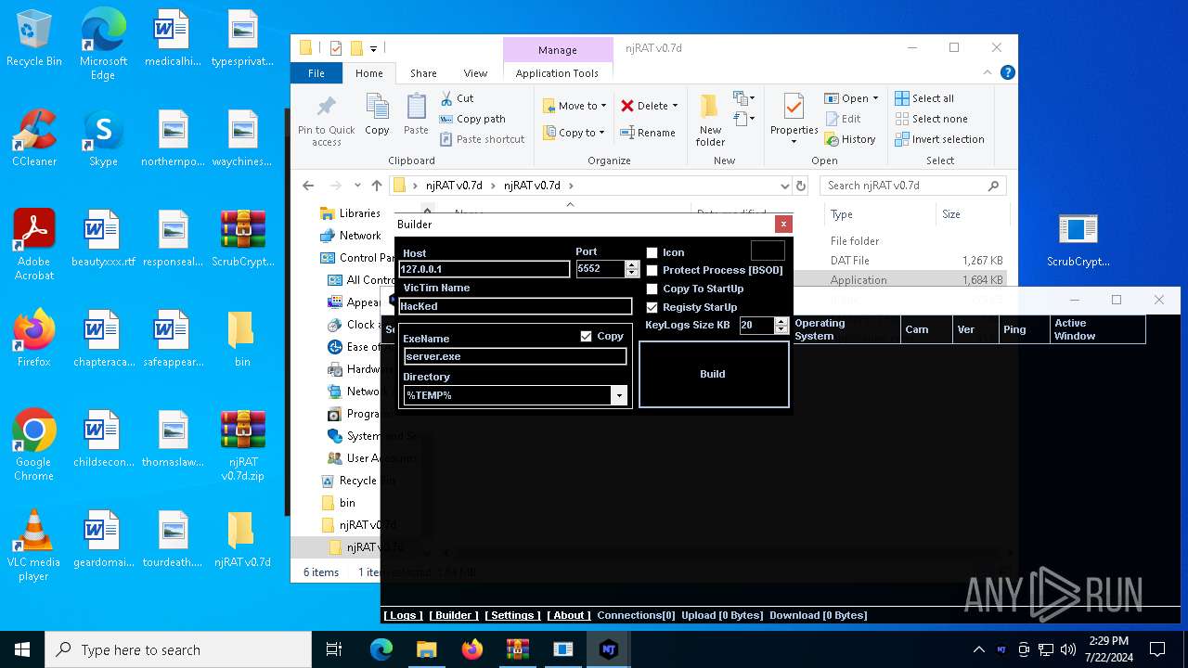
Task: Increase Port value with up arrow
Action: 632,265
